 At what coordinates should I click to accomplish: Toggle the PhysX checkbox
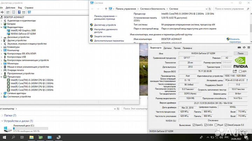coord(216,125)
